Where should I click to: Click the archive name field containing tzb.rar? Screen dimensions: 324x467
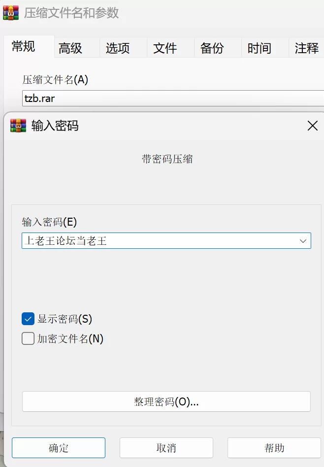173,99
